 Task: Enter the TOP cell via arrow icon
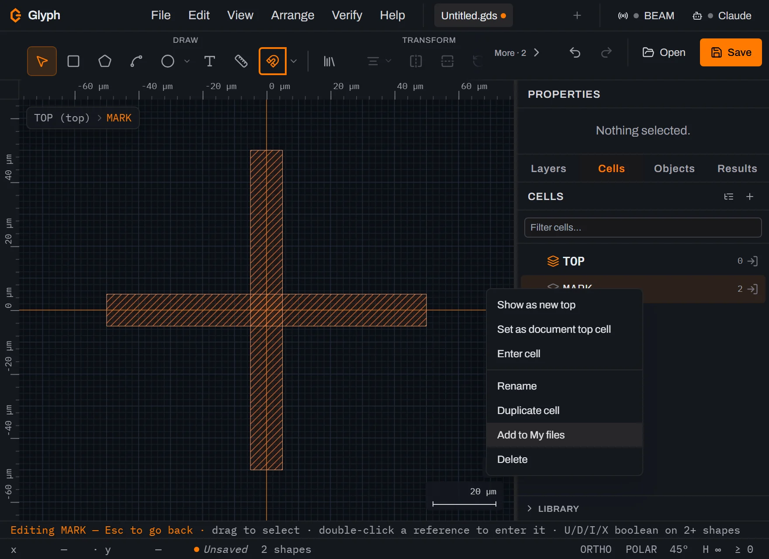tap(752, 261)
